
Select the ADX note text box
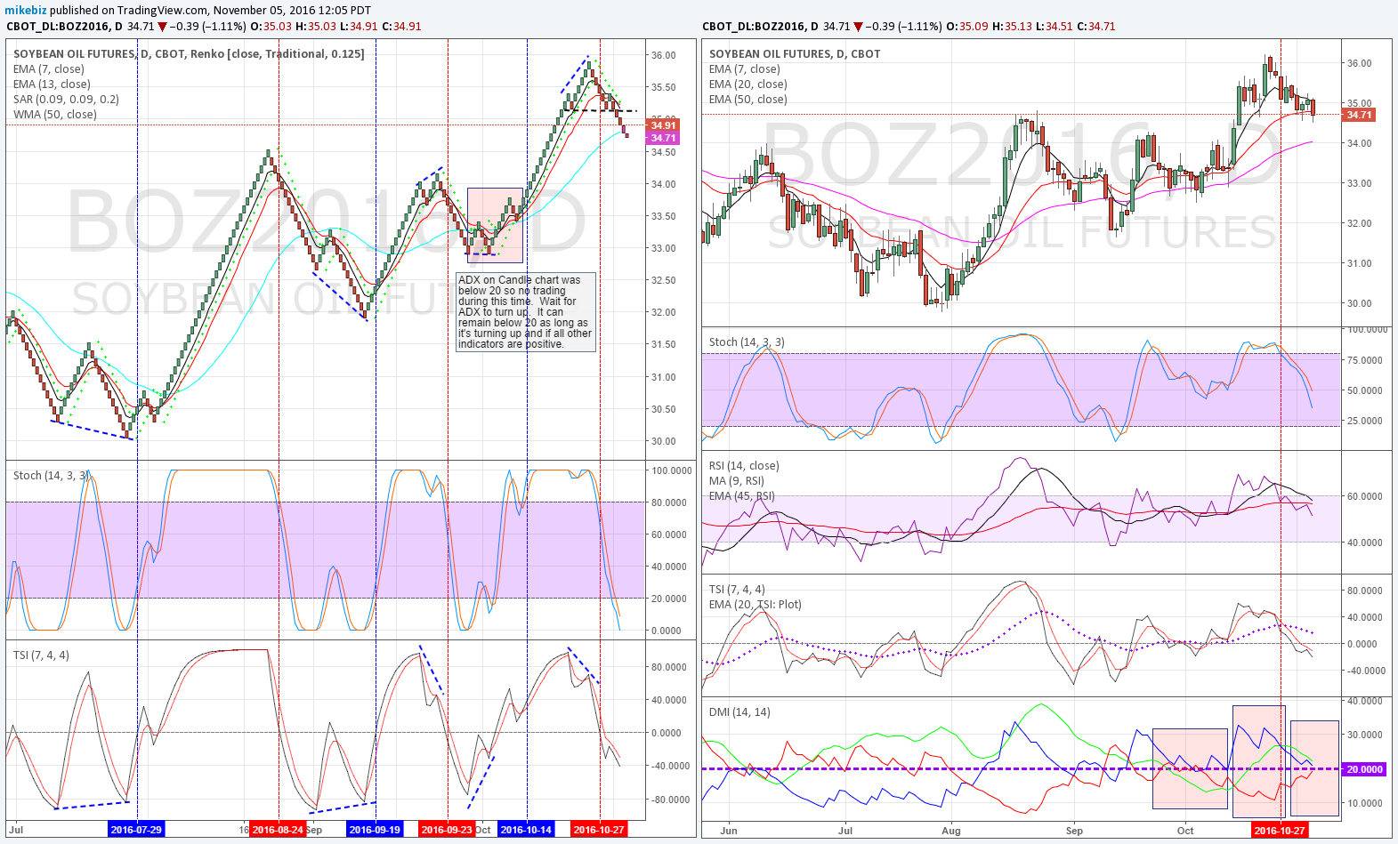[526, 312]
